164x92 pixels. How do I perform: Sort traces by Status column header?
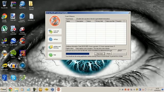(x=91, y=21)
